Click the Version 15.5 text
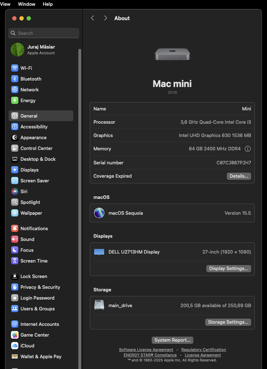The image size is (267, 369). (238, 213)
